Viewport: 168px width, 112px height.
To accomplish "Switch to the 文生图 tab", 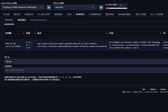I will pyautogui.click(x=6, y=14).
